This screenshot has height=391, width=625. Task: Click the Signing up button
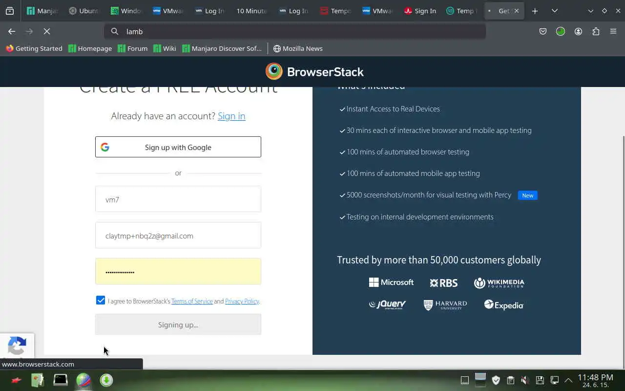tap(178, 325)
